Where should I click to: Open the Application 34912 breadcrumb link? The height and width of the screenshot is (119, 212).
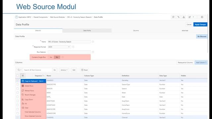25,17
